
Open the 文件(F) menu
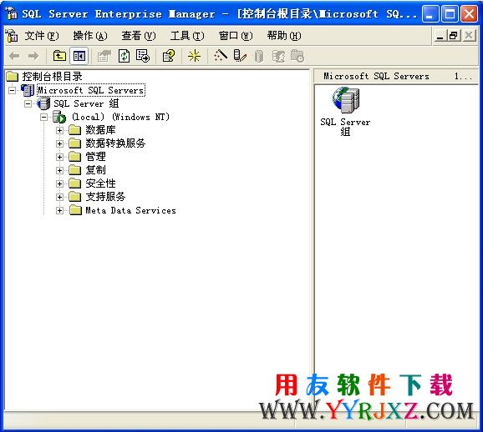[x=42, y=36]
